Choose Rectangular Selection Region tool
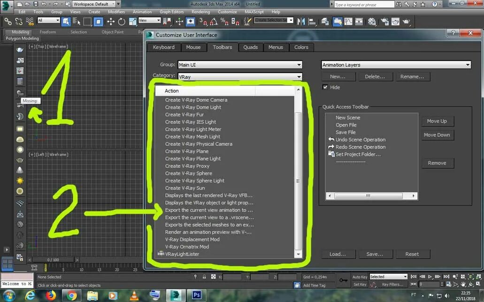Screen dimensions: 484x302 pos(87,21)
